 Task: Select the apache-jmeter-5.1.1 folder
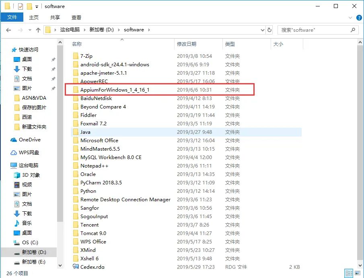click(x=103, y=73)
